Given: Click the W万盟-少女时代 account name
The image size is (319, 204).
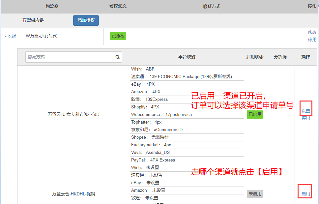Looking at the screenshot, I should (42, 36).
